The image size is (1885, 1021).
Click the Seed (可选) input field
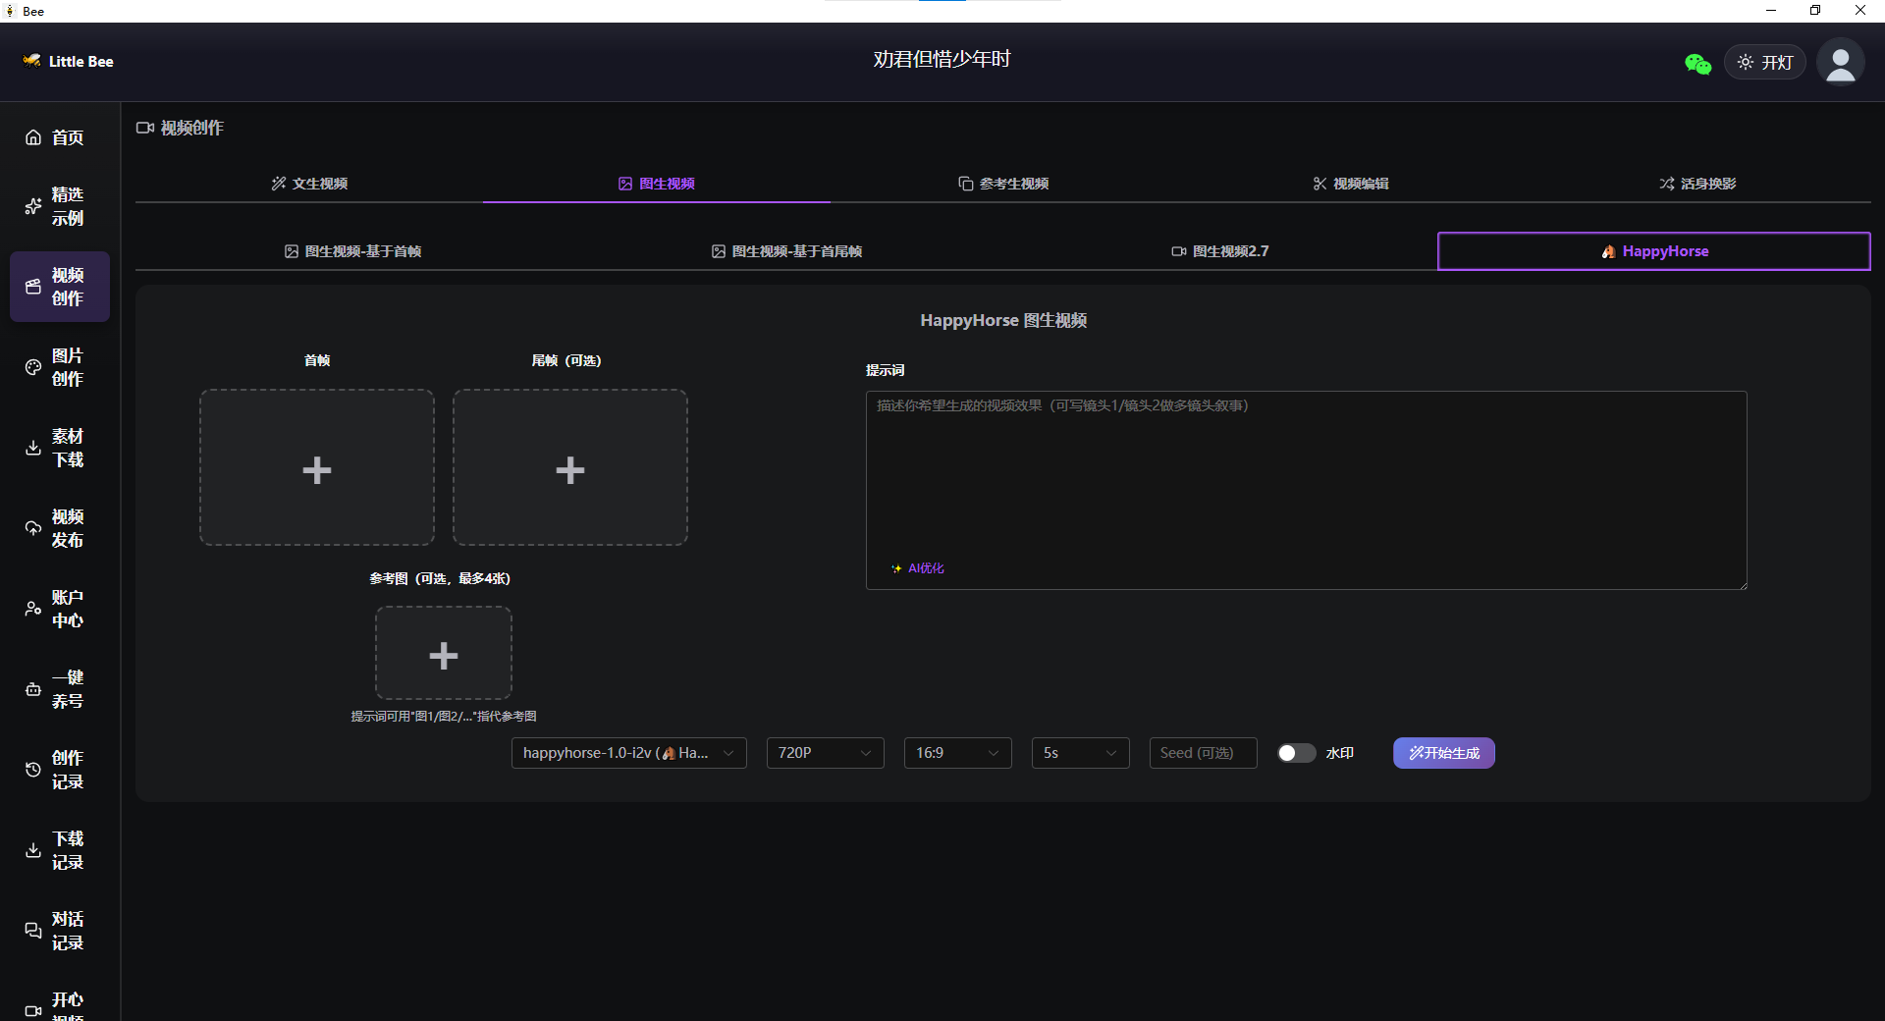(1204, 753)
